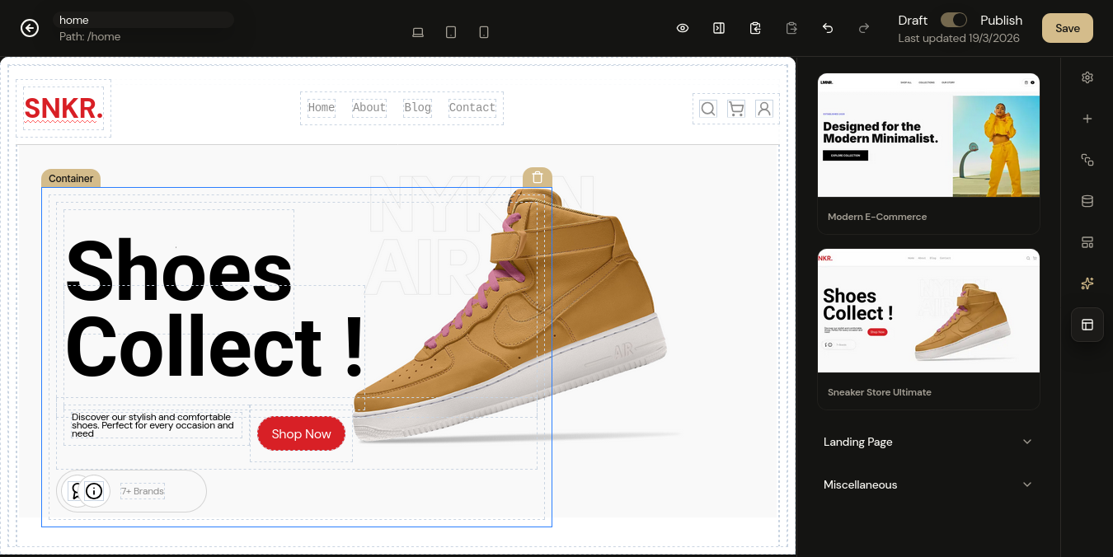1113x557 pixels.
Task: Click the shopping cart icon in canvas
Action: tap(736, 109)
